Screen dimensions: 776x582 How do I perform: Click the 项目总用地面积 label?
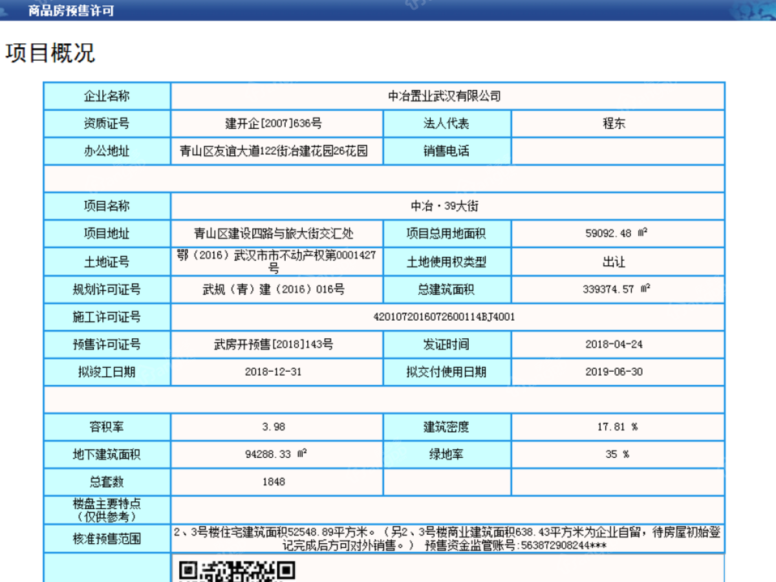(447, 234)
